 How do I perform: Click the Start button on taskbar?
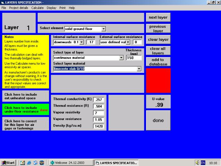click(x=8, y=163)
